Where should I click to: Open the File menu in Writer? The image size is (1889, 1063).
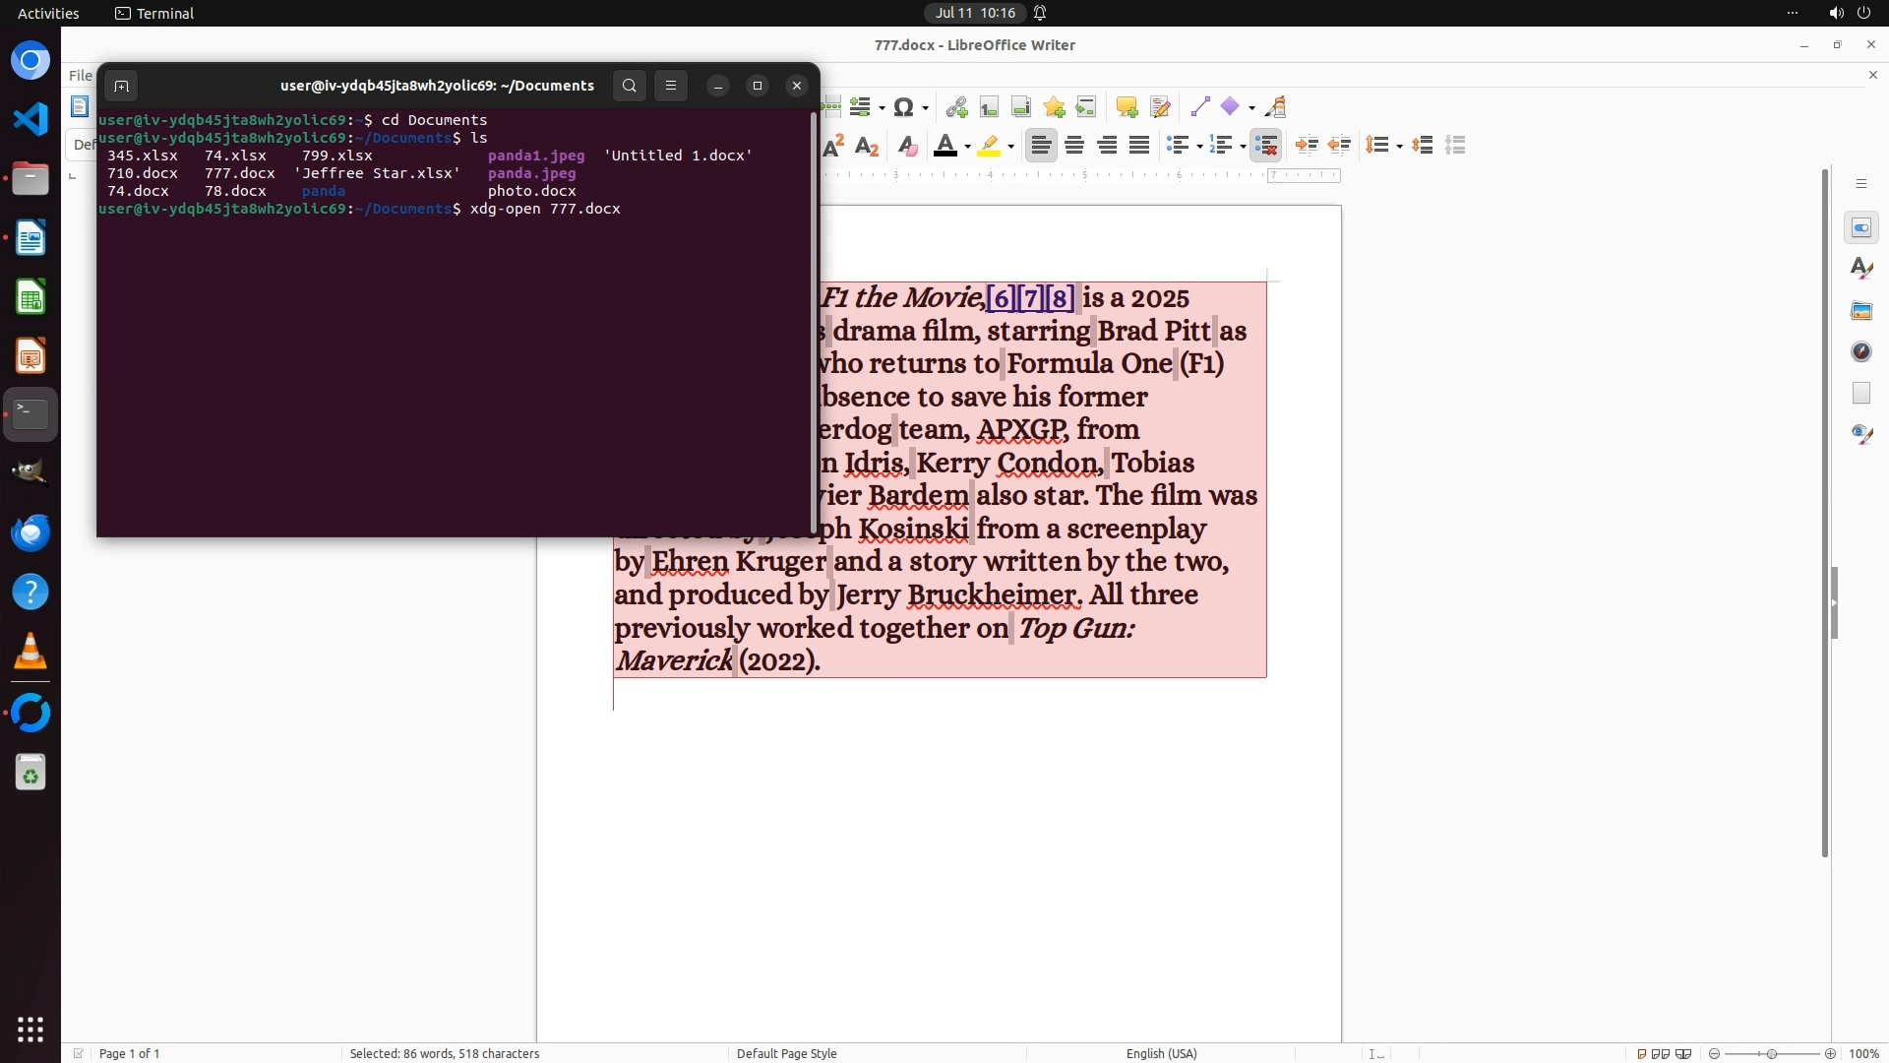click(x=81, y=76)
